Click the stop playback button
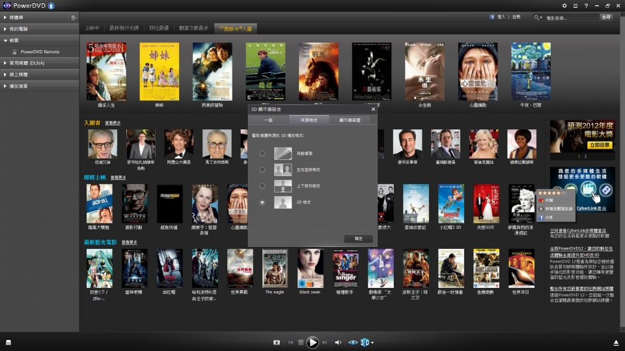Screen dimensions: 625x351 click(301, 343)
